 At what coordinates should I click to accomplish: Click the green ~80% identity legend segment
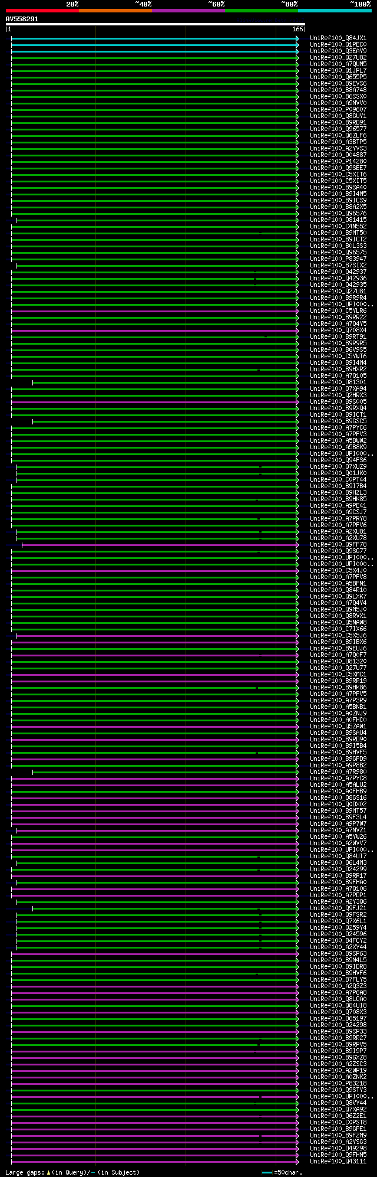pyautogui.click(x=261, y=11)
